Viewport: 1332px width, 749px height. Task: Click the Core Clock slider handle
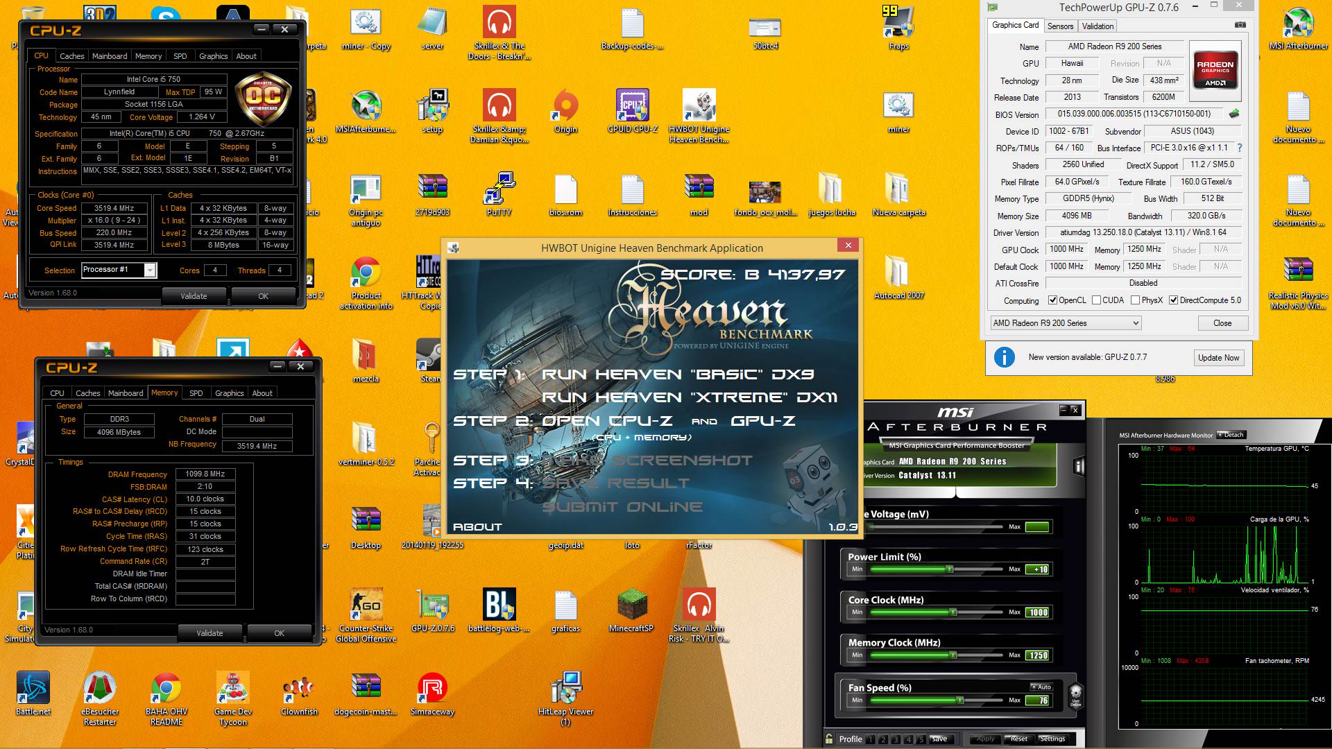click(x=953, y=612)
